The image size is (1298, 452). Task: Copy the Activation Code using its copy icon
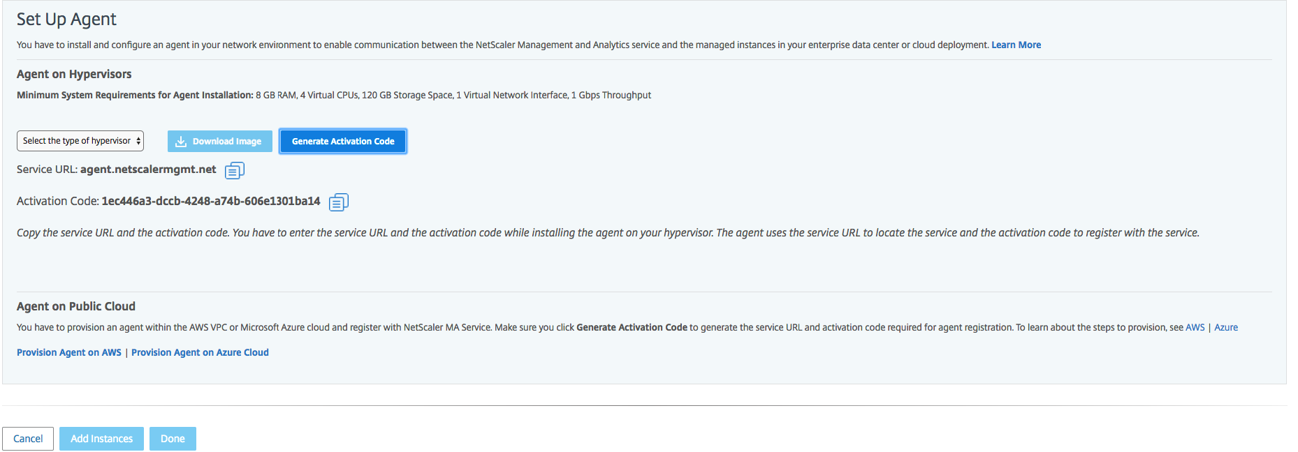point(339,202)
